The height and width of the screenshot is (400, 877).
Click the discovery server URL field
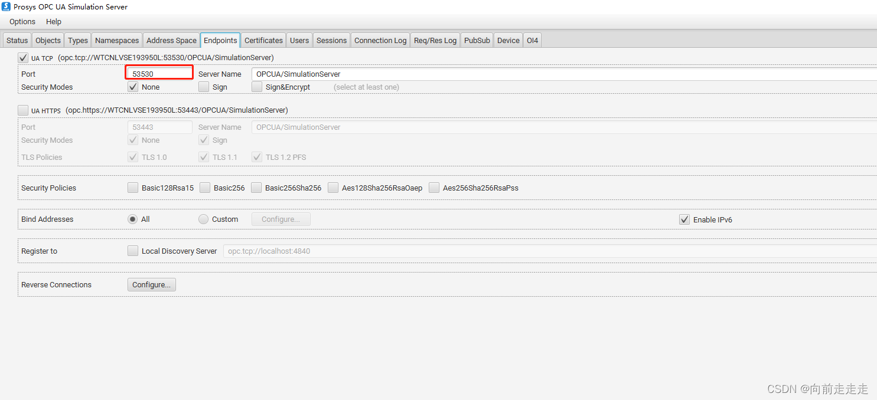550,251
